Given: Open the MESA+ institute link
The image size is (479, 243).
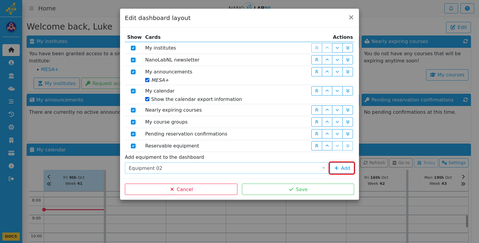Looking at the screenshot, I should coord(50,69).
